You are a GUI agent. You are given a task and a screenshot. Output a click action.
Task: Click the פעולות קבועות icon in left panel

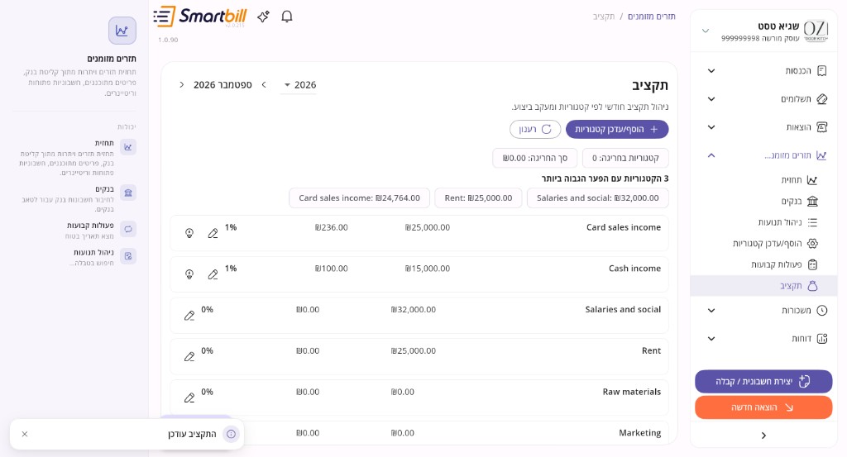click(128, 229)
